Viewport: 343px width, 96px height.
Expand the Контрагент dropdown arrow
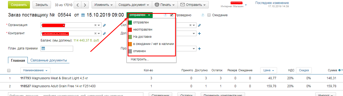[99, 34]
